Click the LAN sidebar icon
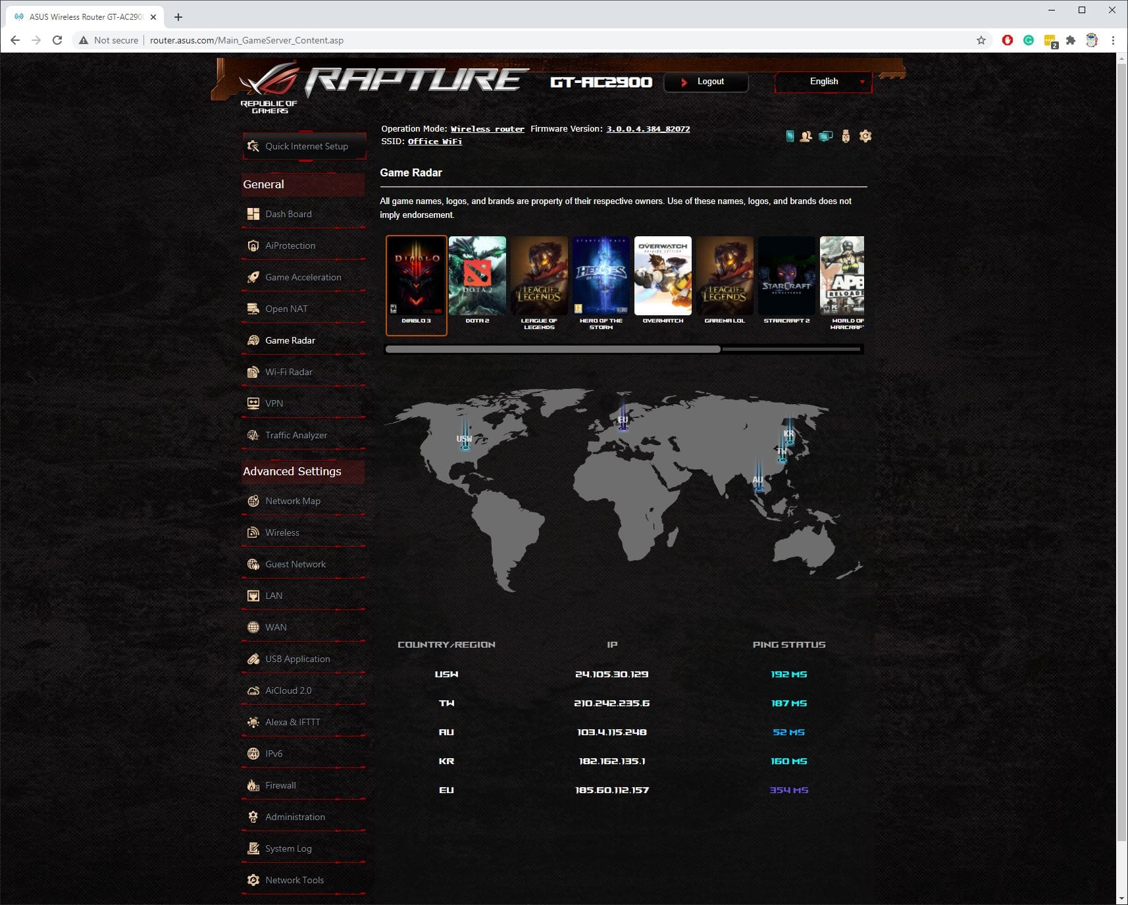1128x905 pixels. point(253,596)
